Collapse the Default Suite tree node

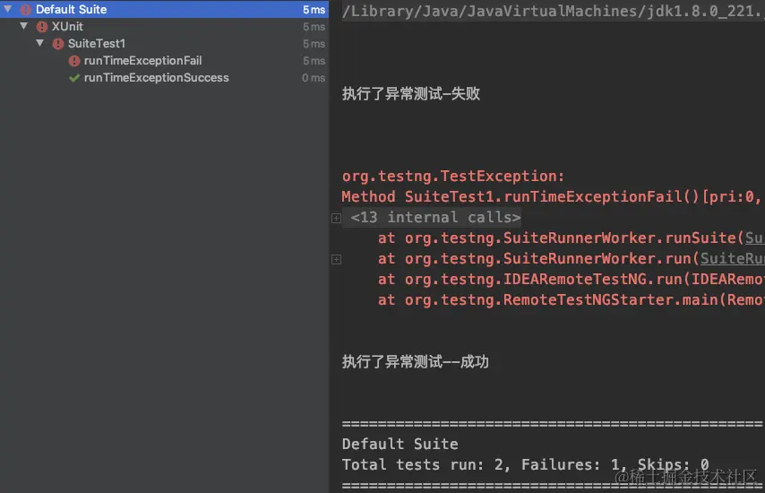click(8, 9)
